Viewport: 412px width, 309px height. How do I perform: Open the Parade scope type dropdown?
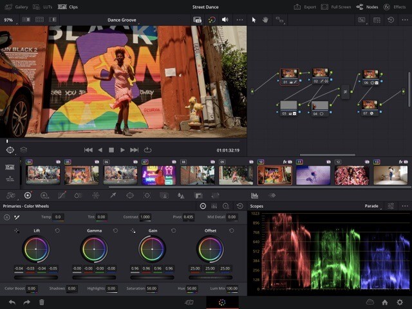tap(371, 206)
